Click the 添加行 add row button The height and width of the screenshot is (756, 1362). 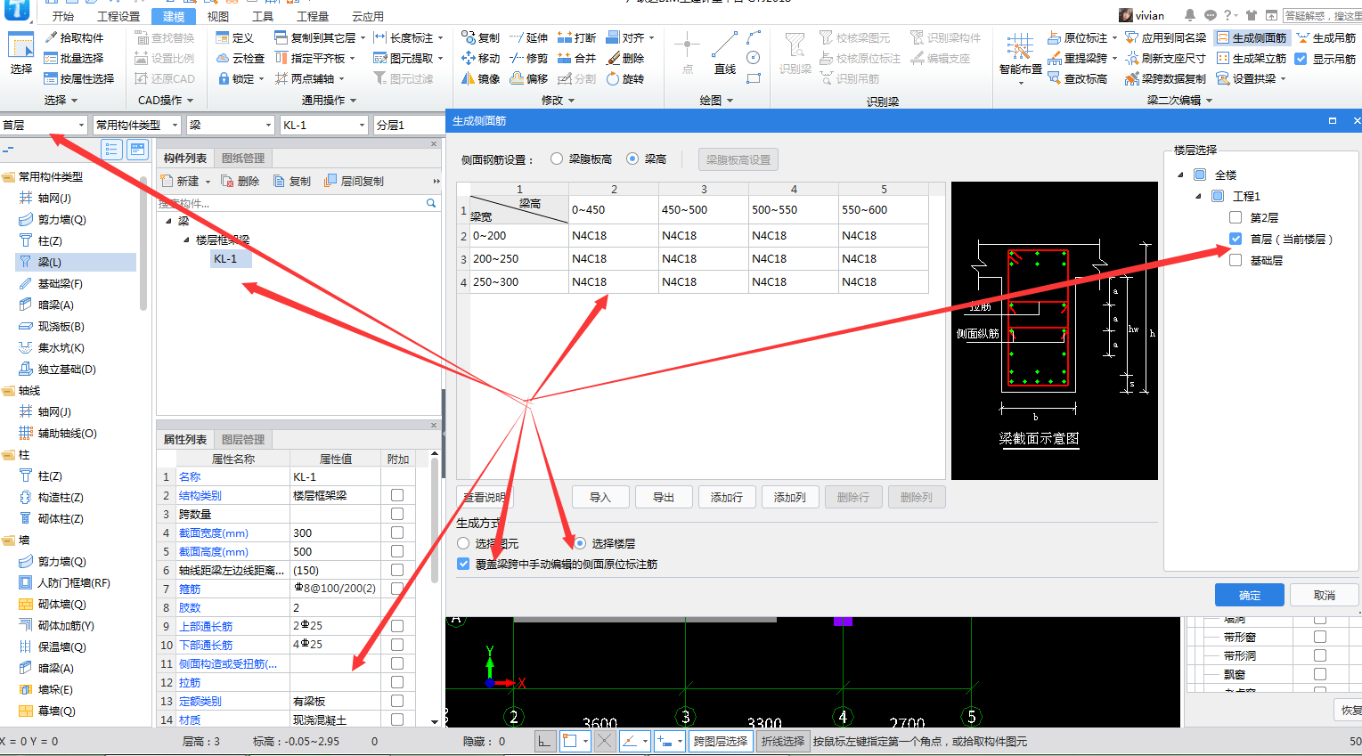(727, 497)
